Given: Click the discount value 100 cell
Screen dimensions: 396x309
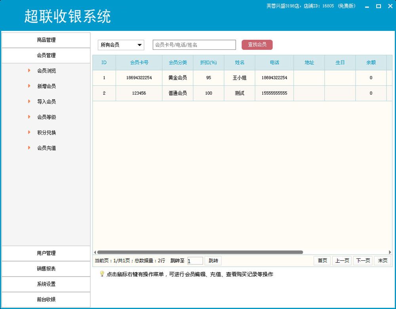Looking at the screenshot, I should pyautogui.click(x=209, y=93).
